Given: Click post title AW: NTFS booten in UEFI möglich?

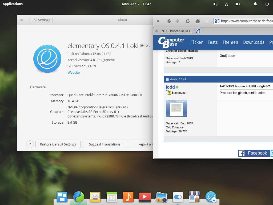Looking at the screenshot, I should pyautogui.click(x=245, y=86).
